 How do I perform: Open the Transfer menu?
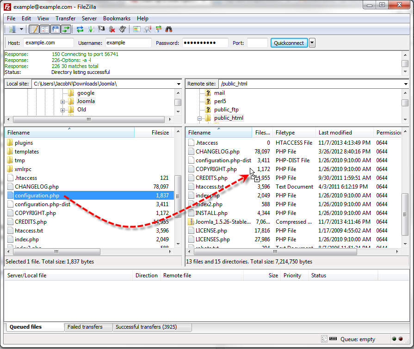pyautogui.click(x=65, y=18)
